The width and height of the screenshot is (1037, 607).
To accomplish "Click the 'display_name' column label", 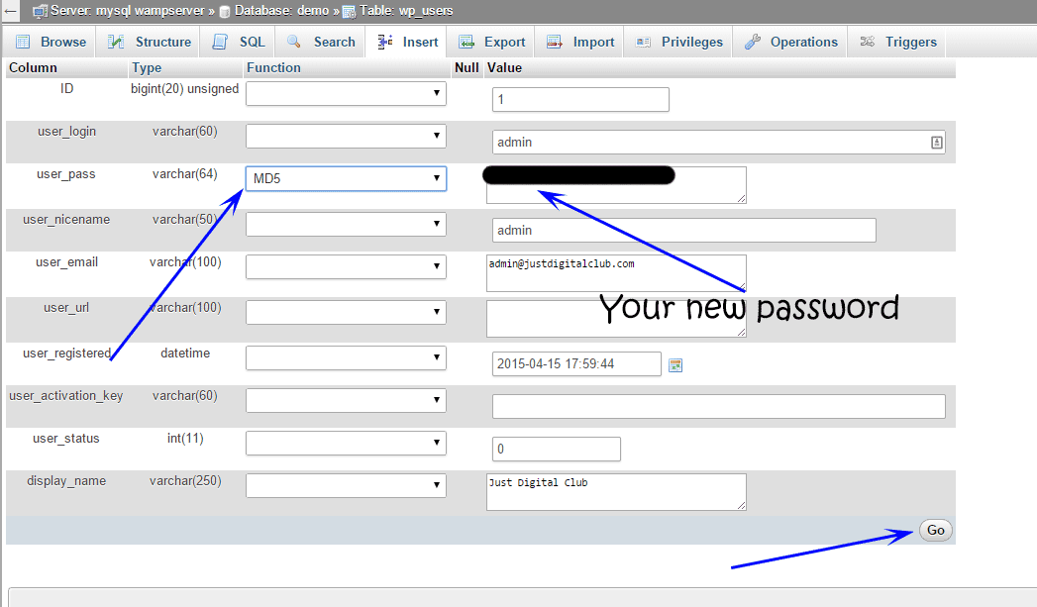I will pos(66,480).
